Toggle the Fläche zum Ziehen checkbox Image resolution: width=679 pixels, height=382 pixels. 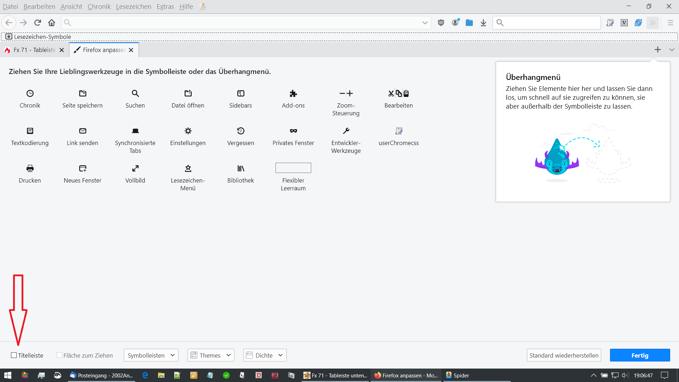click(59, 355)
